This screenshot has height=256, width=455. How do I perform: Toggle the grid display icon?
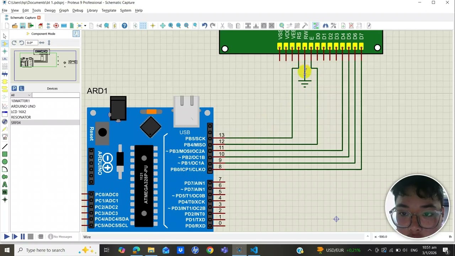pyautogui.click(x=143, y=26)
